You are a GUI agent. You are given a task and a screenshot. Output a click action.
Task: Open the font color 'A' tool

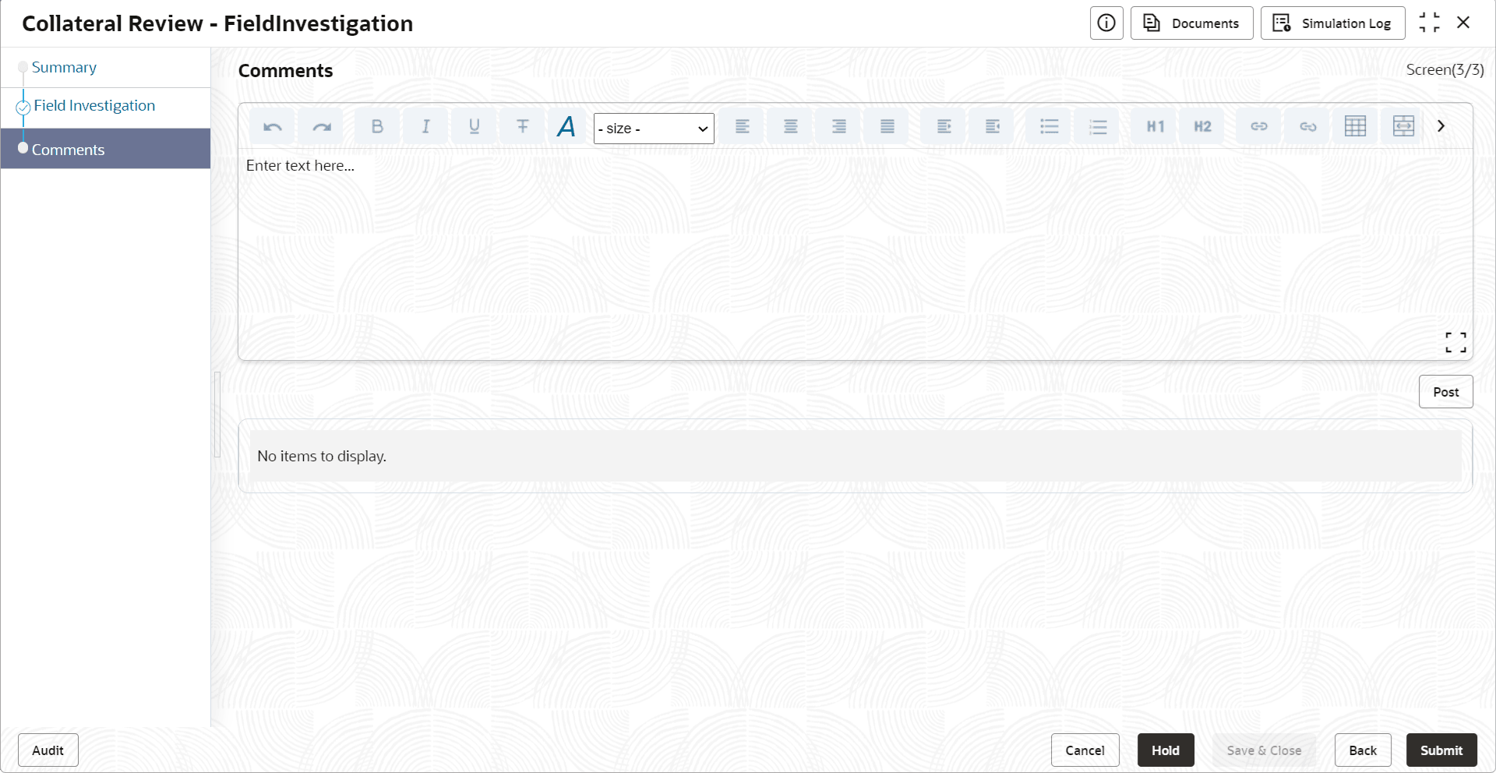coord(566,126)
